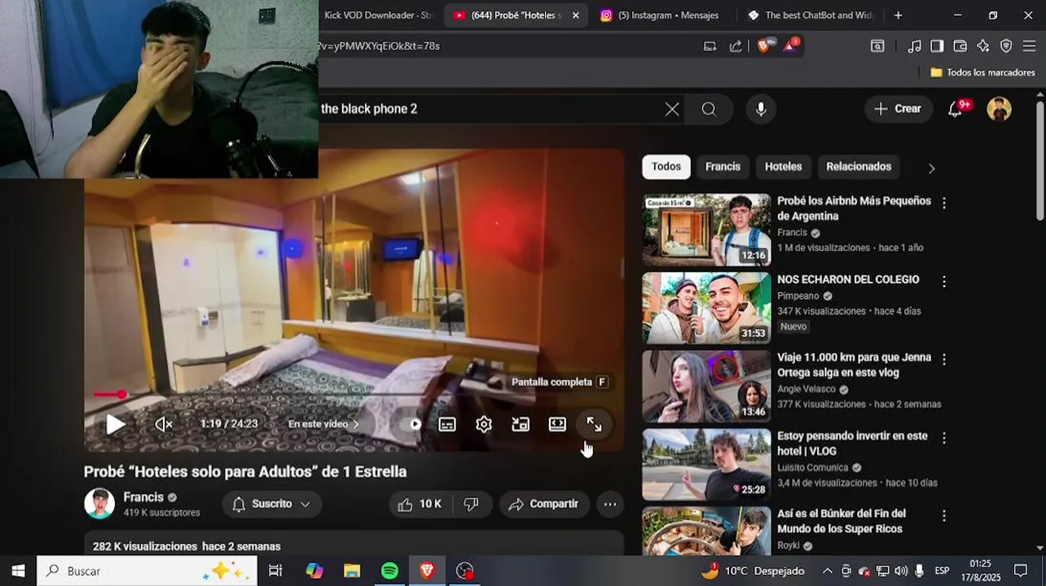This screenshot has height=586, width=1046.
Task: Open options for 'NOS ECHARON DEL COLEGIO'
Action: tap(944, 282)
